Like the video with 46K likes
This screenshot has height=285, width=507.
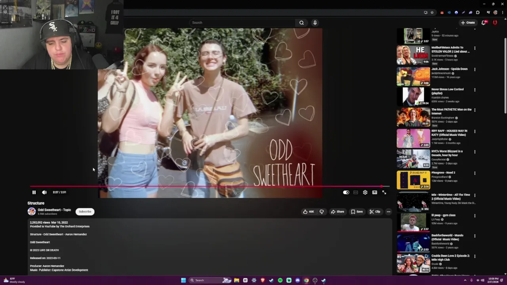(309, 212)
